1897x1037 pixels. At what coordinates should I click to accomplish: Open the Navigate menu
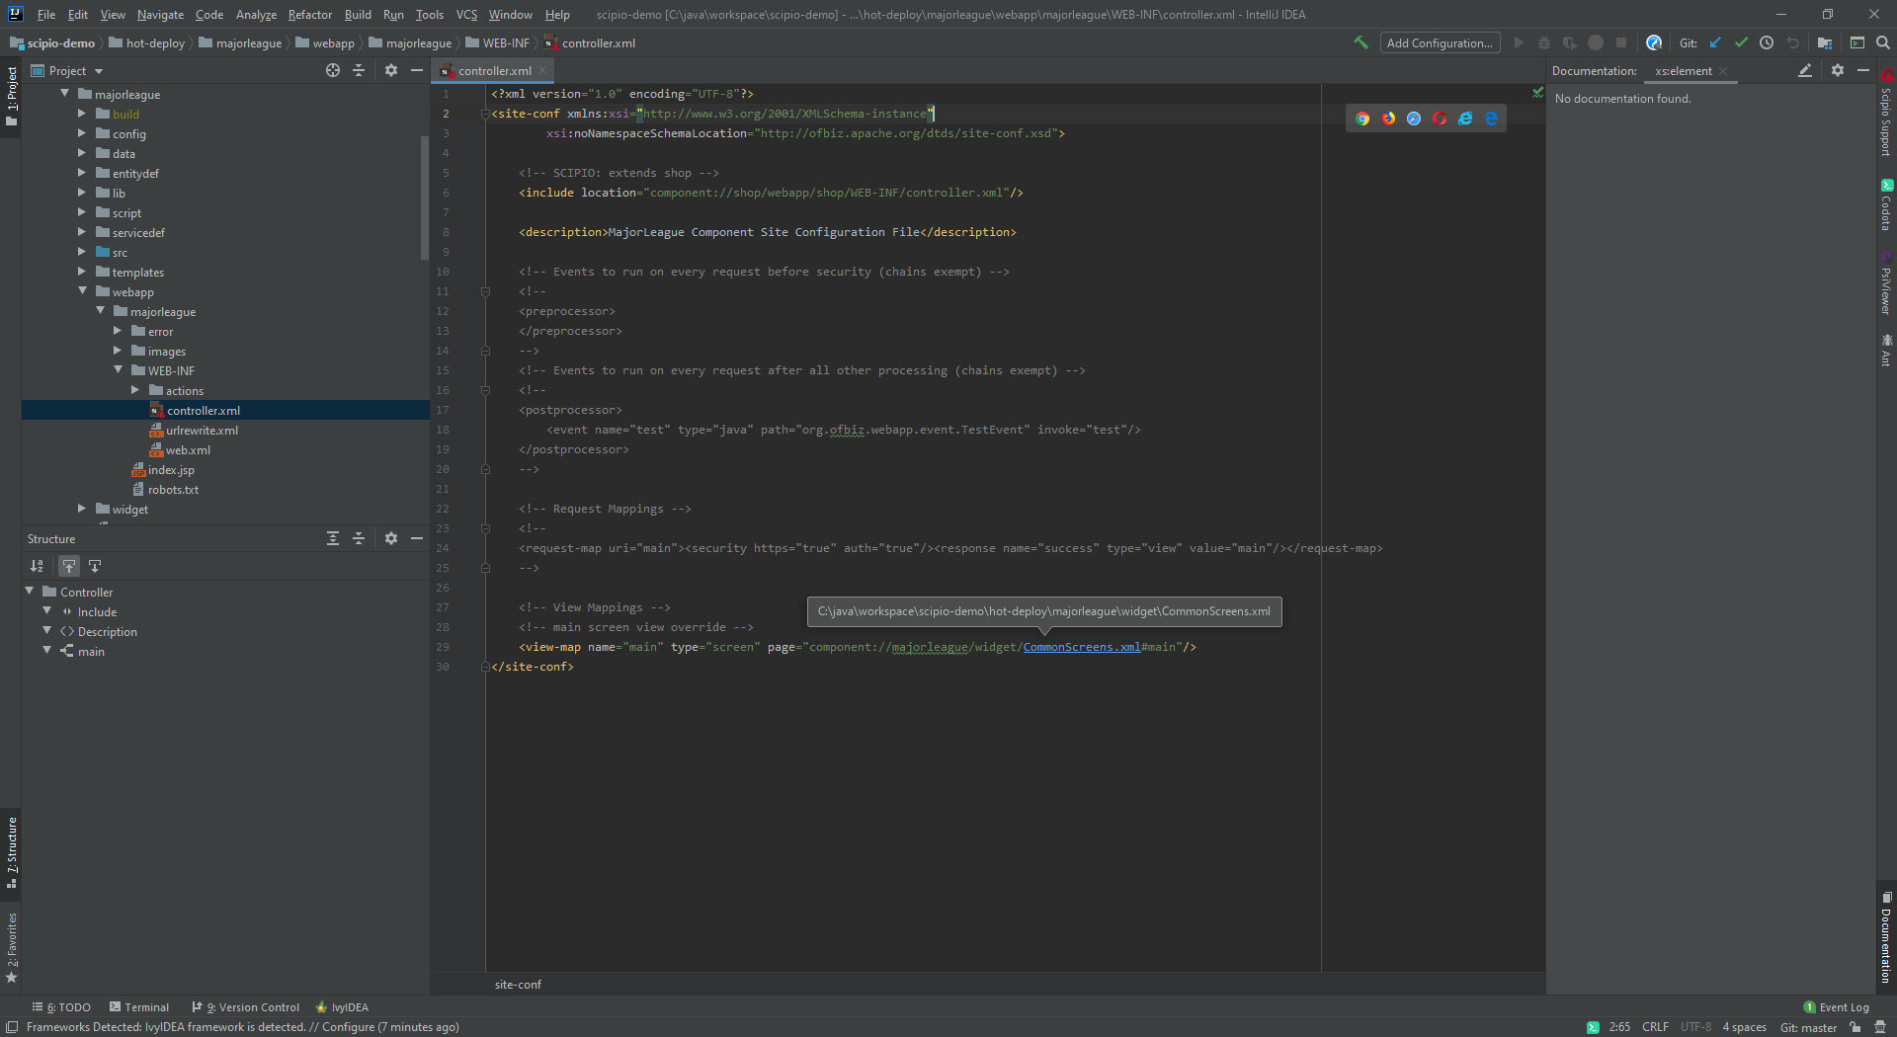click(x=160, y=15)
